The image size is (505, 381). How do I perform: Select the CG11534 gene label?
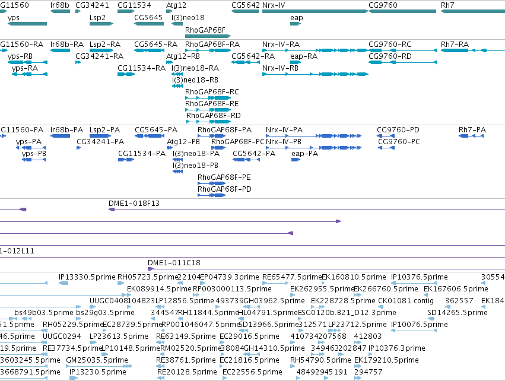point(134,5)
